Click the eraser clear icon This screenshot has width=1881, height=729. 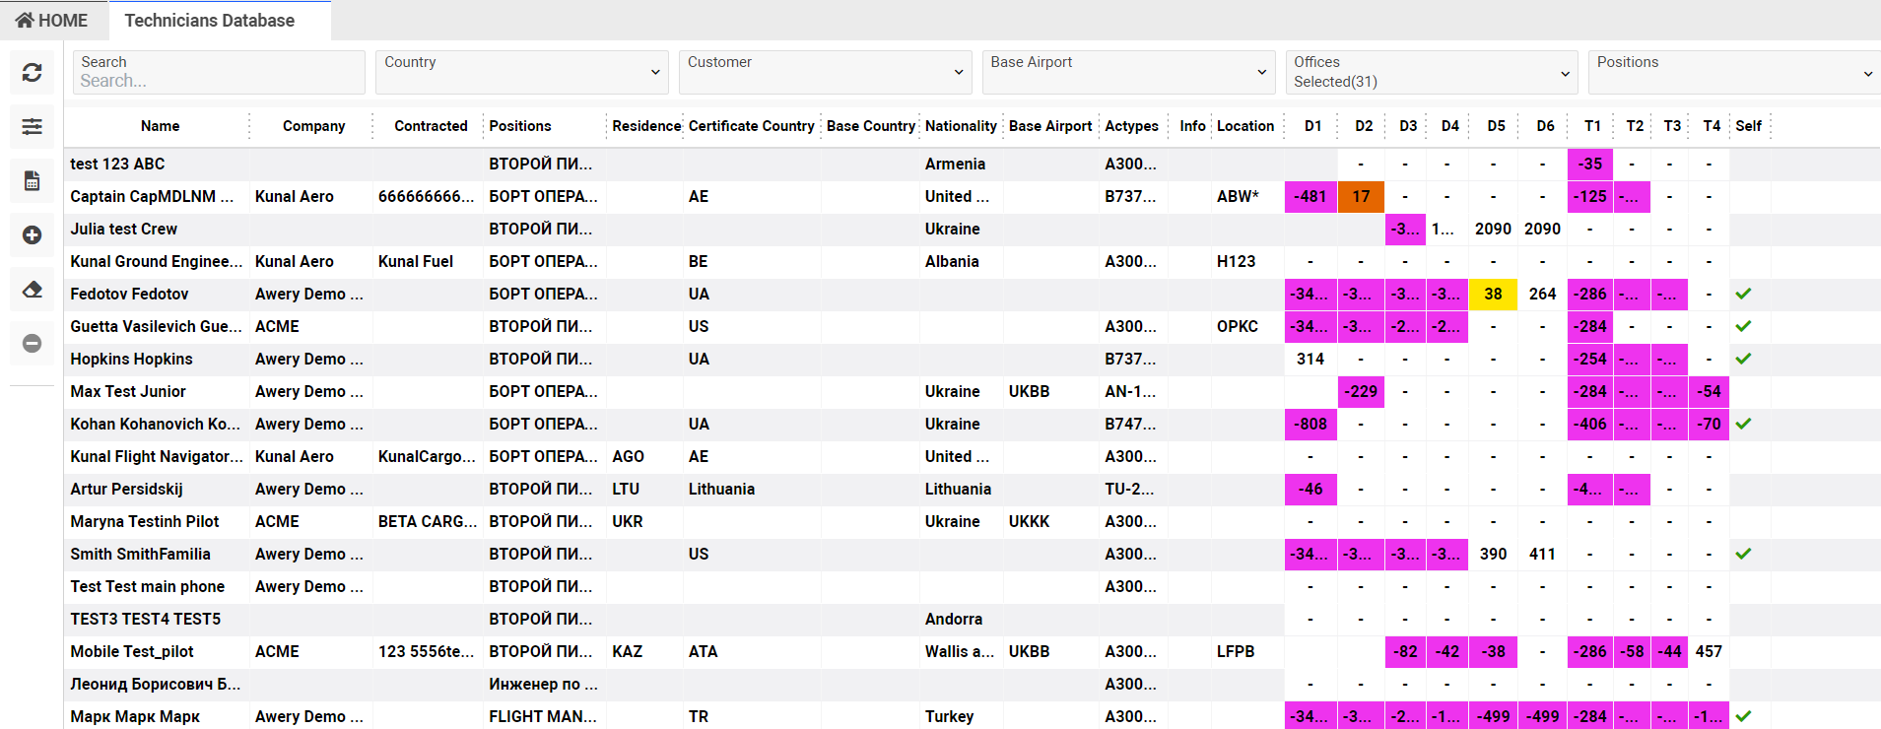[33, 290]
